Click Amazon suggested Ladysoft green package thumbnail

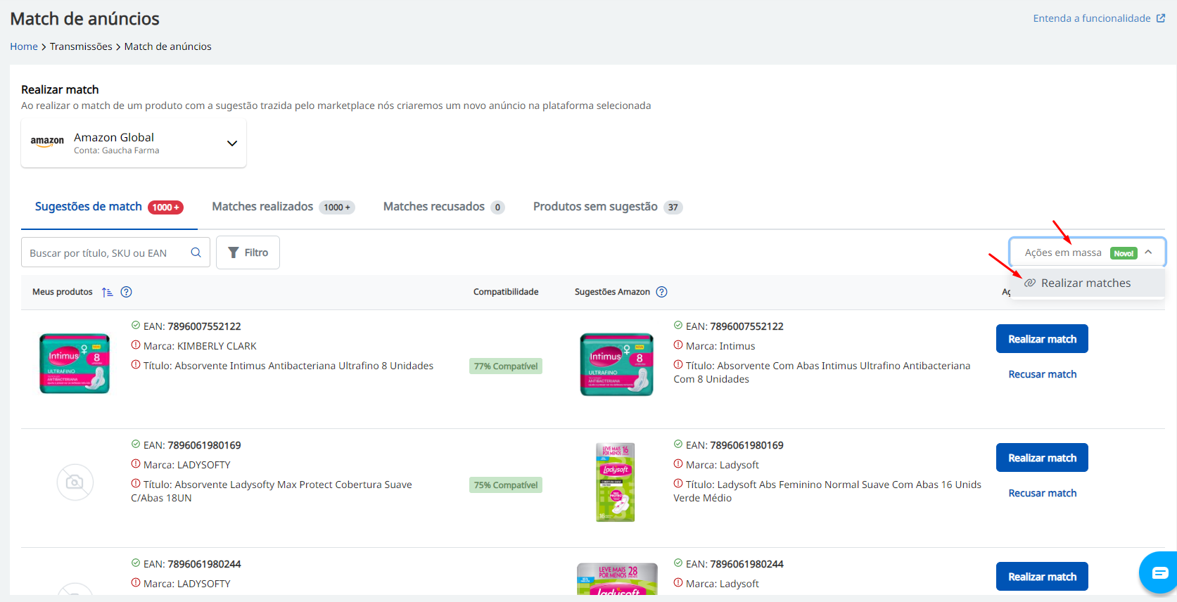tap(616, 482)
